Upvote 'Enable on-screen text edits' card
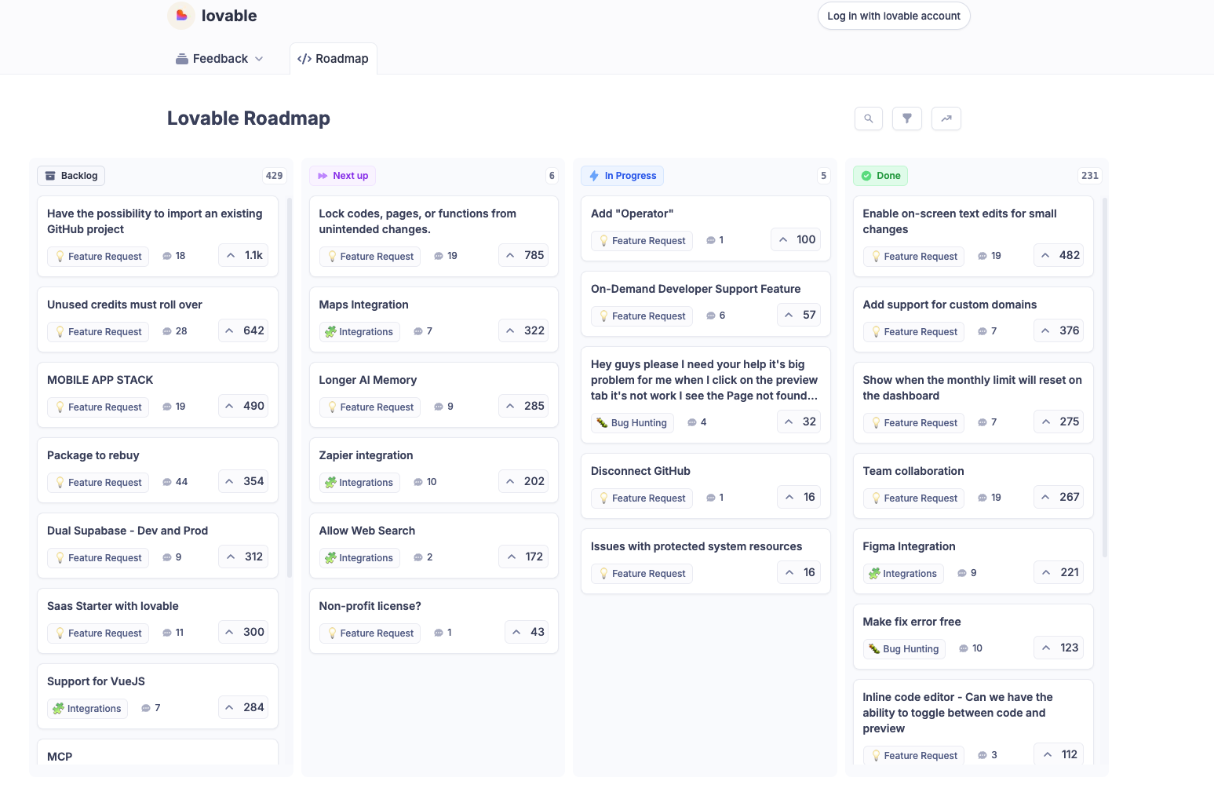The height and width of the screenshot is (803, 1214). click(1059, 255)
